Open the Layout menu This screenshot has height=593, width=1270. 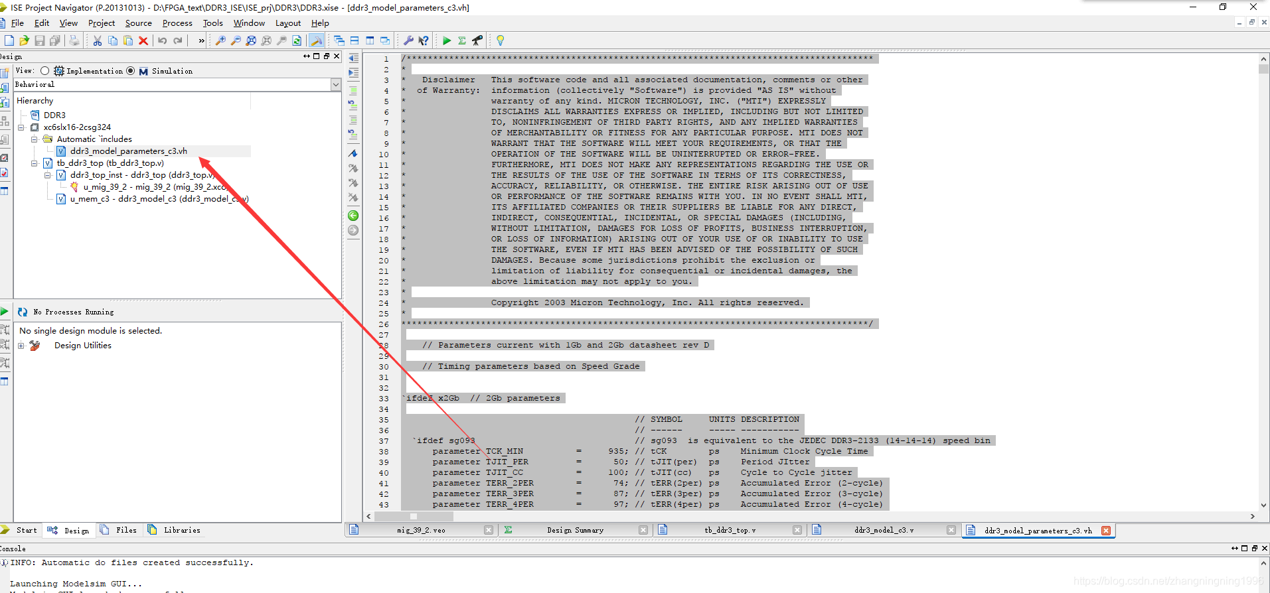point(288,23)
